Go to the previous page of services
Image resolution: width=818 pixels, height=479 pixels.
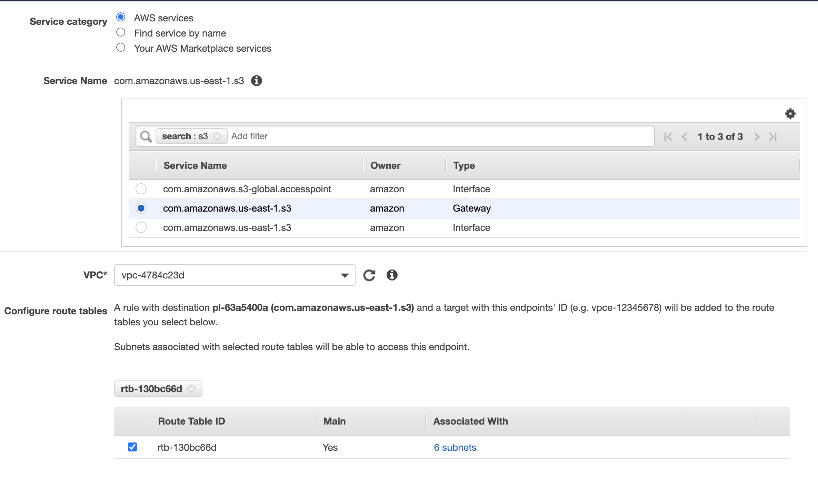click(684, 136)
